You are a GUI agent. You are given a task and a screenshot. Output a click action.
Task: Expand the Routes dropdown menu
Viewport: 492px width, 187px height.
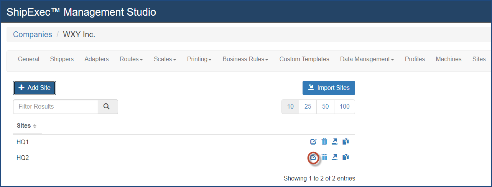(131, 59)
